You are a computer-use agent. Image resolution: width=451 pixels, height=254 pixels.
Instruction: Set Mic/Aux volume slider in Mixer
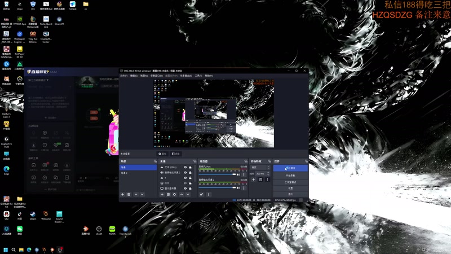(x=217, y=174)
